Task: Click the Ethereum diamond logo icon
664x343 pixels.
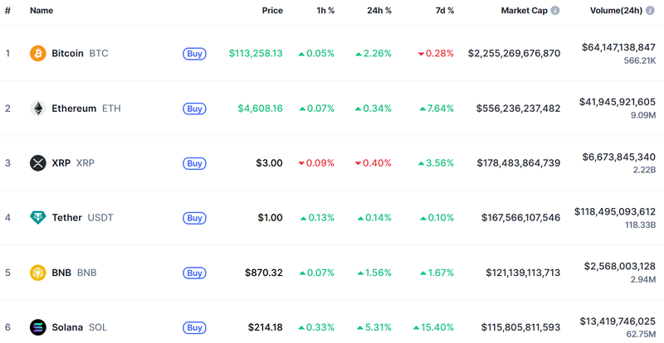Action: (38, 108)
